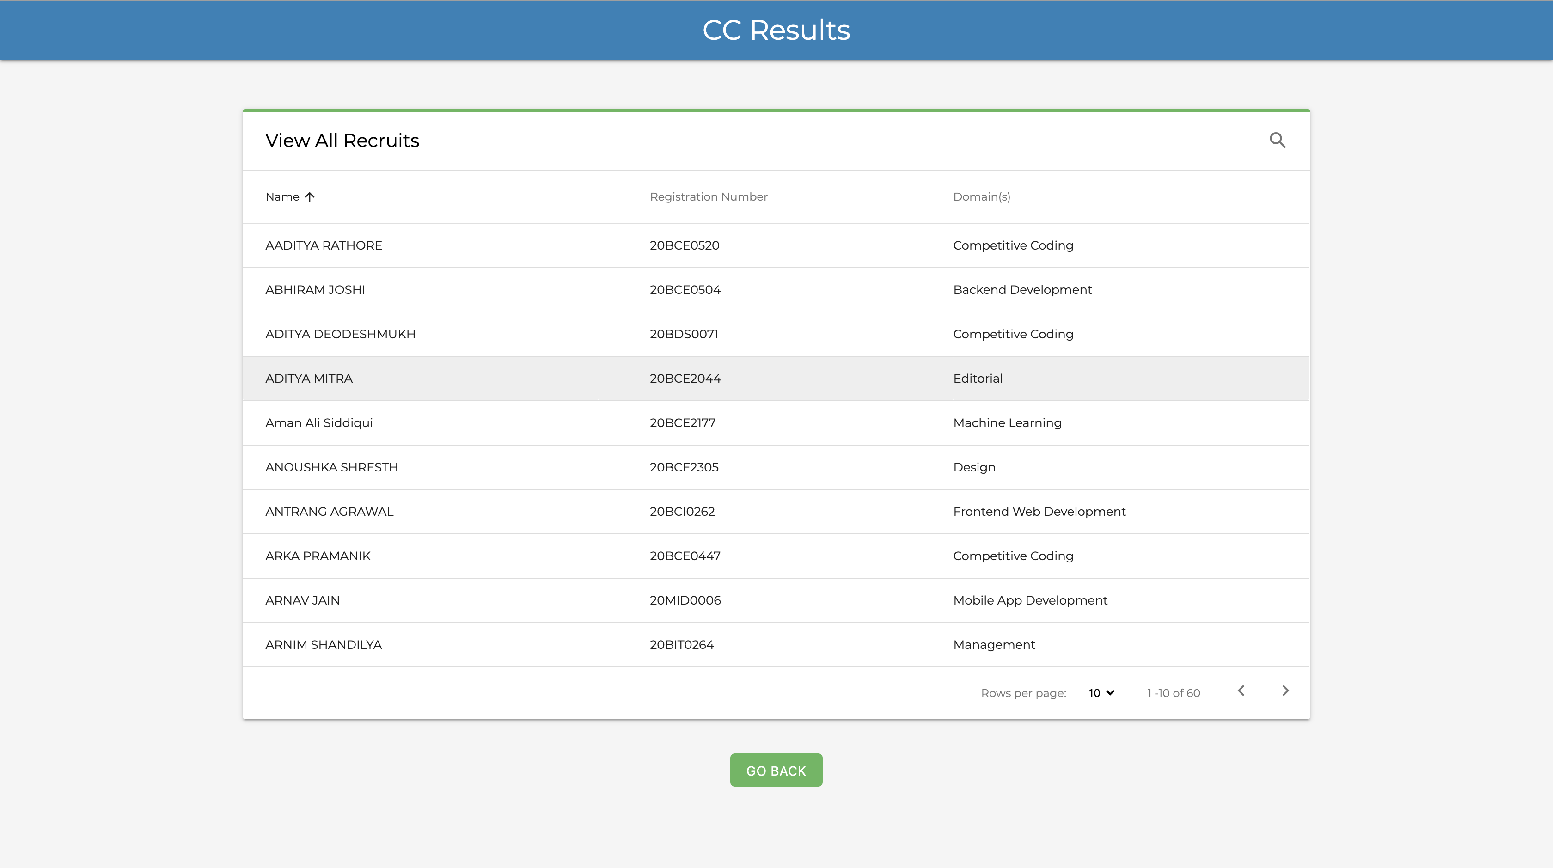Image resolution: width=1553 pixels, height=868 pixels.
Task: Click the ADITYA DEODESHMUKH name cell
Action: (340, 335)
